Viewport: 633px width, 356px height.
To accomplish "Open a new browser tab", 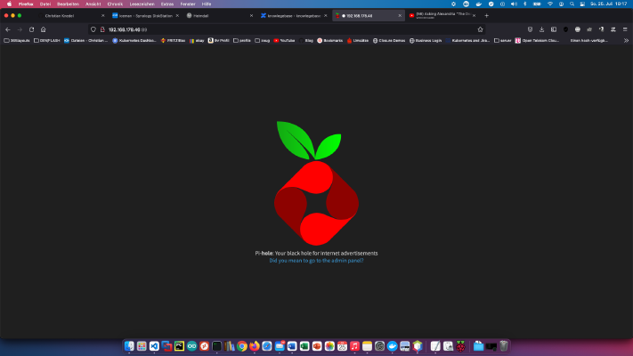I will [x=486, y=16].
